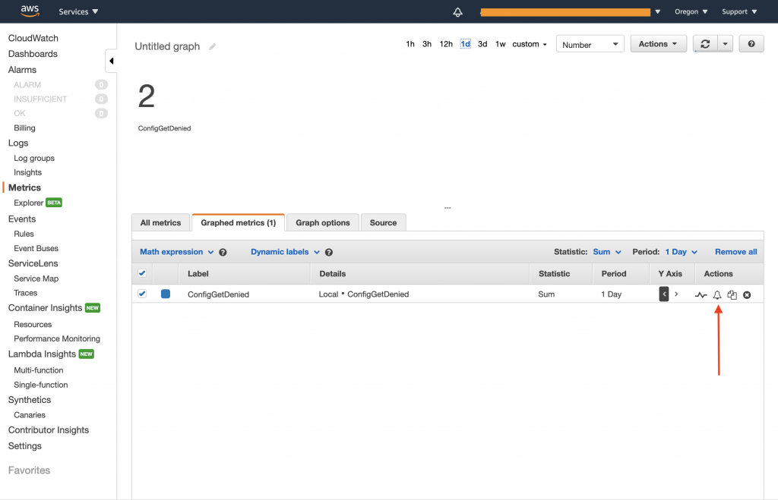Image resolution: width=778 pixels, height=500 pixels.
Task: Select the 1w time range option
Action: 499,44
